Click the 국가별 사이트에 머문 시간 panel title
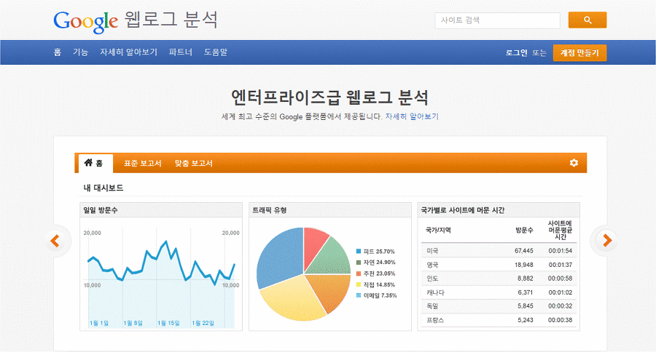 pyautogui.click(x=463, y=210)
